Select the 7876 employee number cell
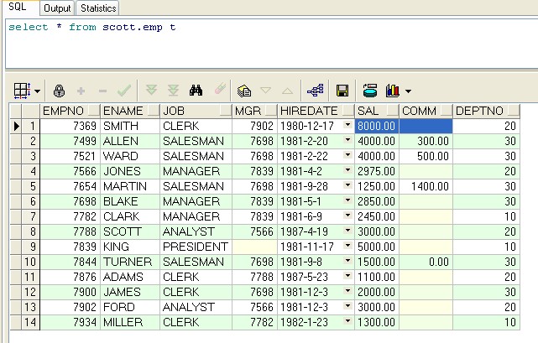Image resolution: width=538 pixels, height=343 pixels. click(x=70, y=277)
